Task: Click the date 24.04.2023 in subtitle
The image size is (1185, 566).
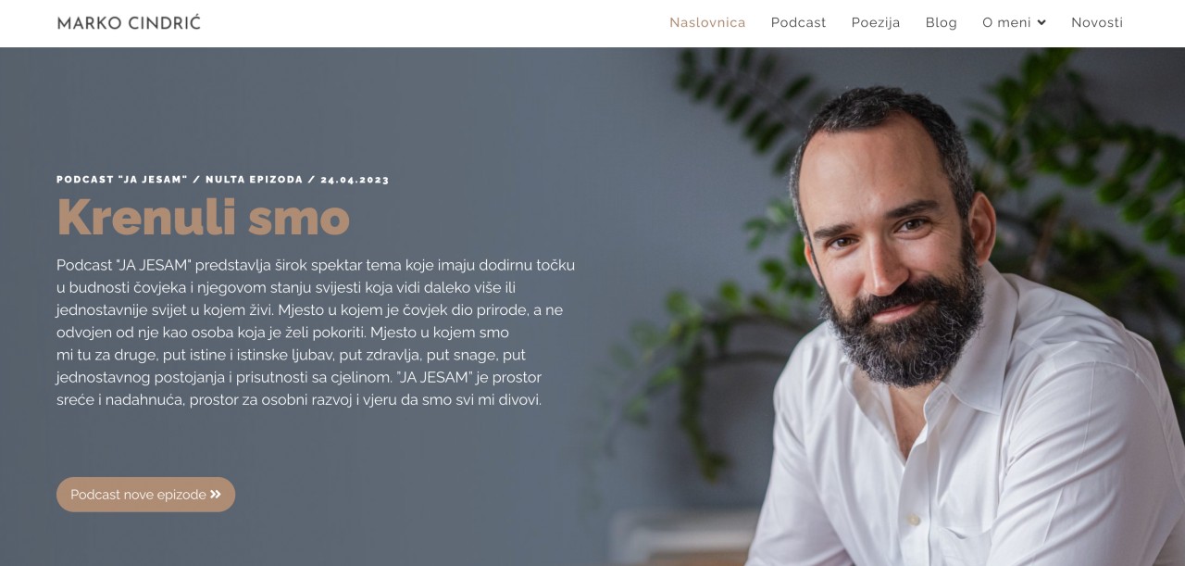Action: 355,180
